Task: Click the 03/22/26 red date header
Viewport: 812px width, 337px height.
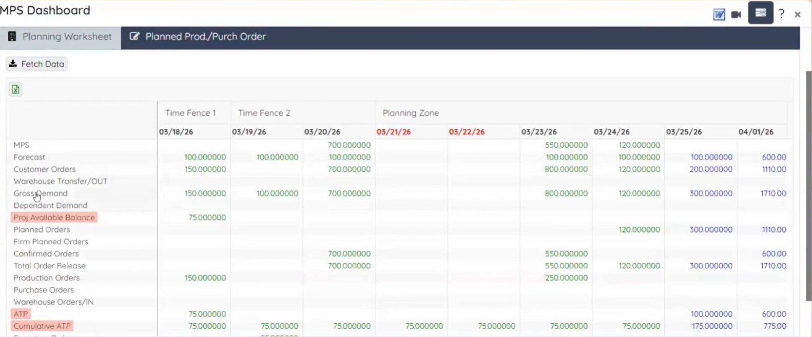Action: (x=466, y=132)
